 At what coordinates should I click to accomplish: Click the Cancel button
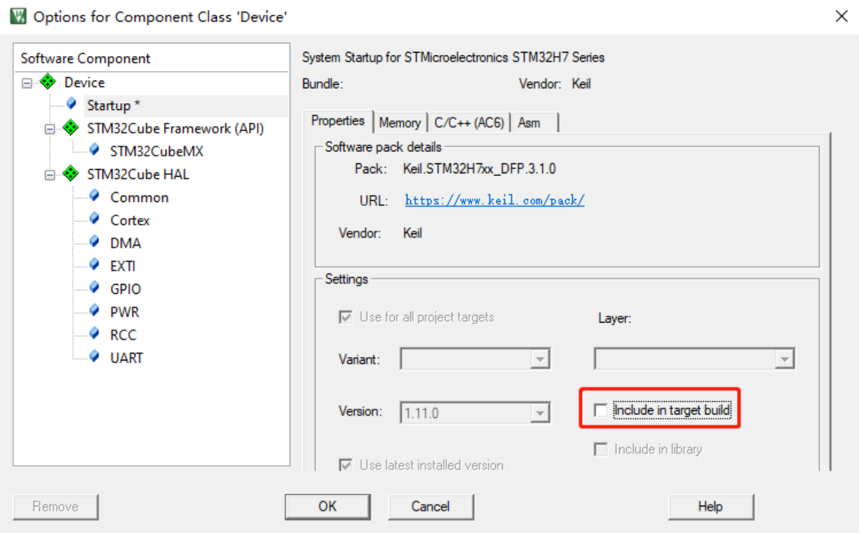[431, 506]
